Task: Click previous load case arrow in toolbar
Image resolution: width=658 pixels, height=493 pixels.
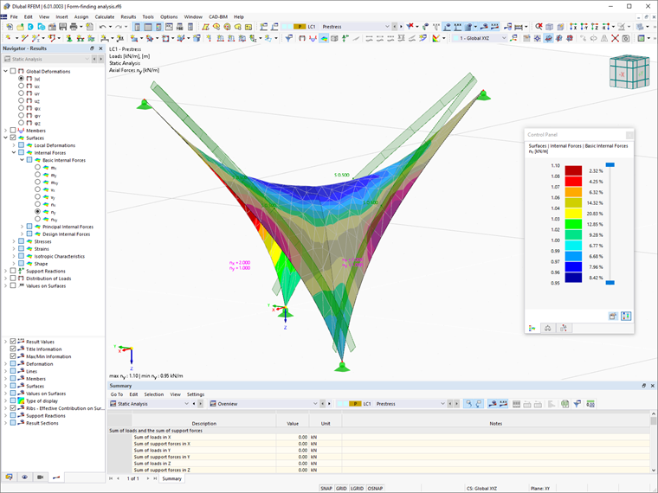Action: pos(395,27)
